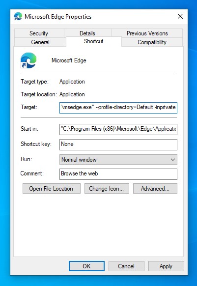Open the Run window mode dropdown
Screen dimensions: 197x286
[118, 160]
